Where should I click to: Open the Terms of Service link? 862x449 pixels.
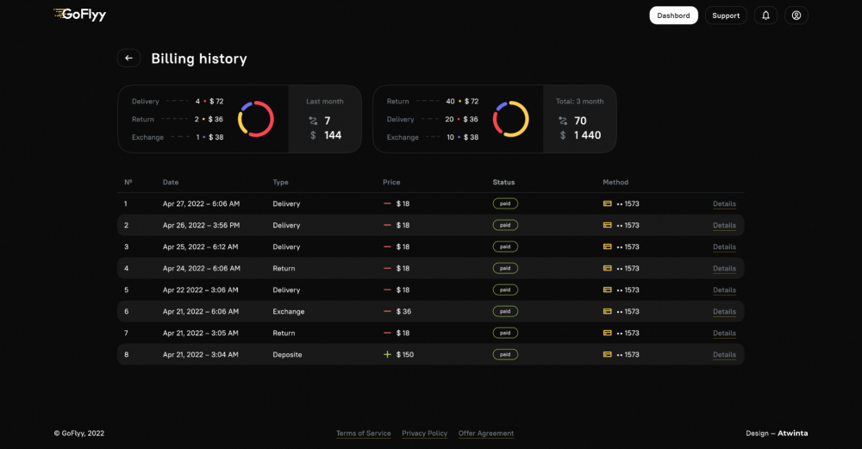(x=364, y=433)
